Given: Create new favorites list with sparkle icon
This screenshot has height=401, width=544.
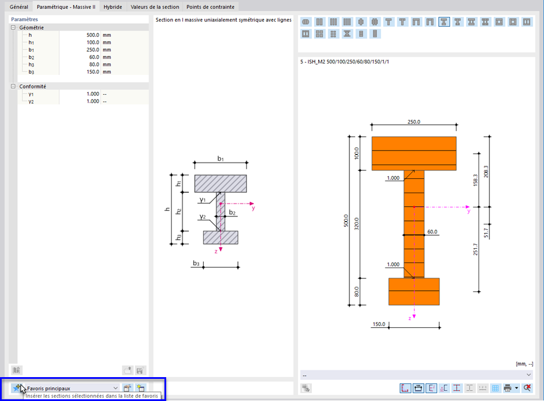Looking at the screenshot, I should (141, 388).
